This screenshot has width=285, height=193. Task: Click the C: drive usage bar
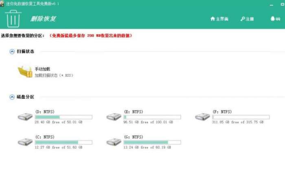click(x=64, y=142)
